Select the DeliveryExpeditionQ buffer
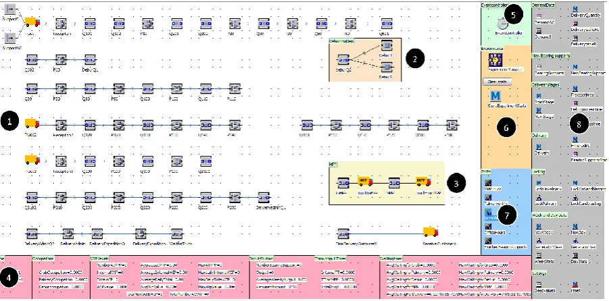Viewport: 609px width, 301px height. click(x=97, y=234)
